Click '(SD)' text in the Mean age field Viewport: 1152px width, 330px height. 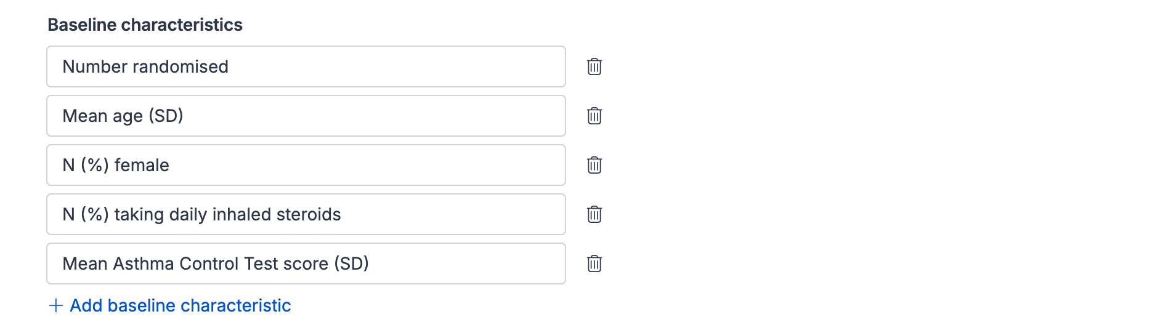166,116
